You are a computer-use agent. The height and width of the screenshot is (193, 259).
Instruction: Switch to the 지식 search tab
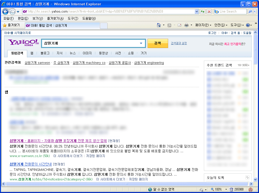pyautogui.click(x=59, y=53)
